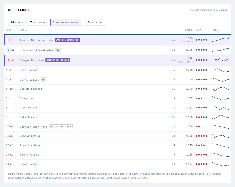Screen dimensions: 235x187
Task: Open Franchise Claystealer's player page
Action: click(37, 50)
